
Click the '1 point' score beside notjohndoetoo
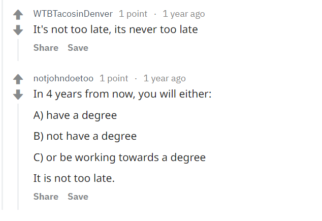coord(114,78)
